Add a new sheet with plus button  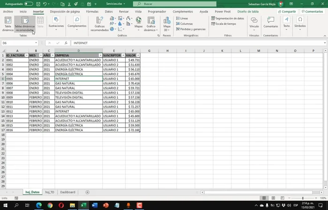tap(87, 192)
